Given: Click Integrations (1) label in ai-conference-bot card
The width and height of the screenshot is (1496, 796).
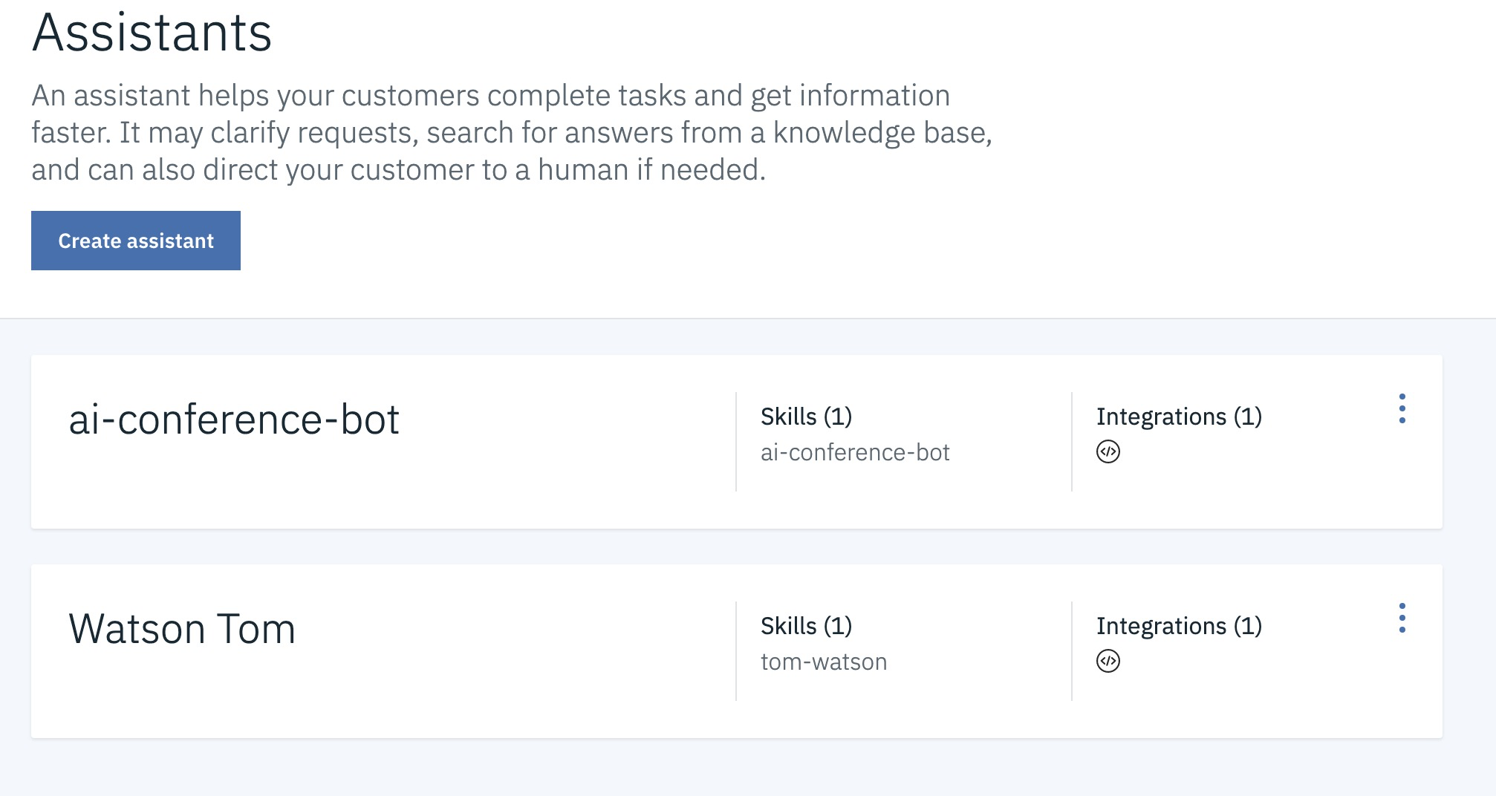Looking at the screenshot, I should pyautogui.click(x=1179, y=417).
